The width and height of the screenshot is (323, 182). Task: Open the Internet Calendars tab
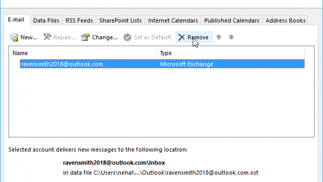[173, 21]
